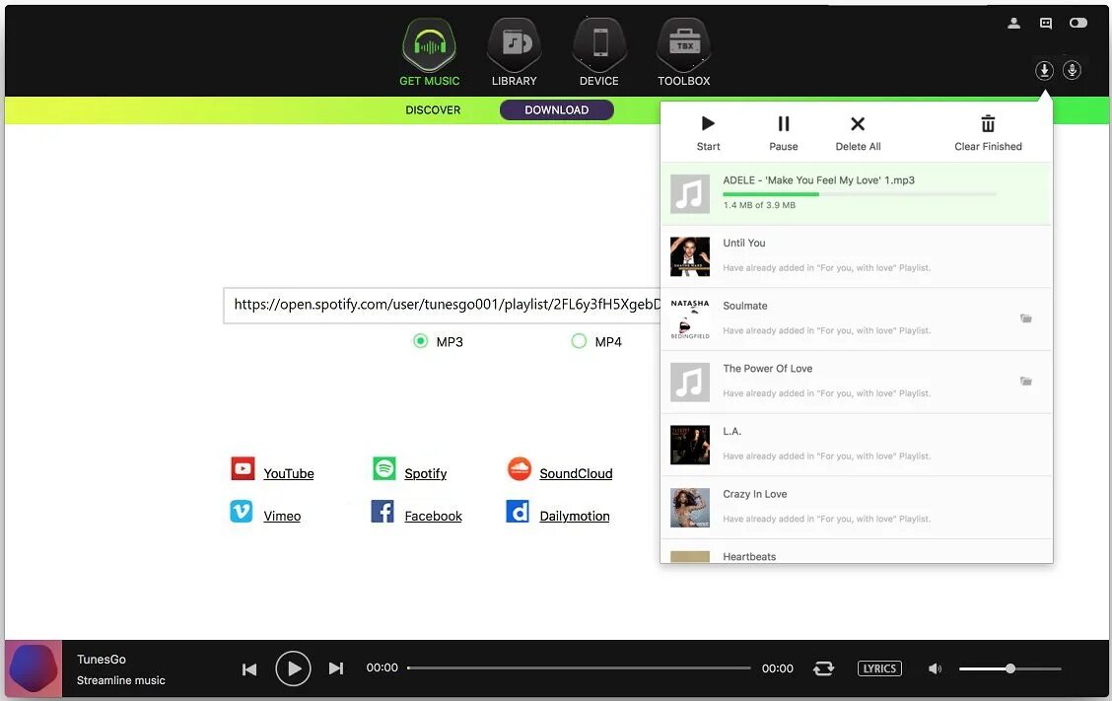1112x701 pixels.
Task: Open the Vimeo link
Action: click(x=282, y=516)
